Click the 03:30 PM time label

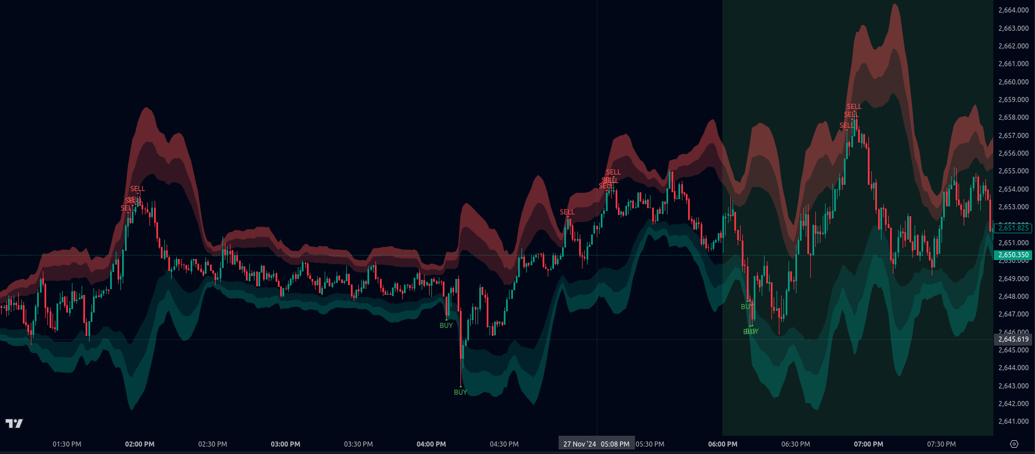358,444
